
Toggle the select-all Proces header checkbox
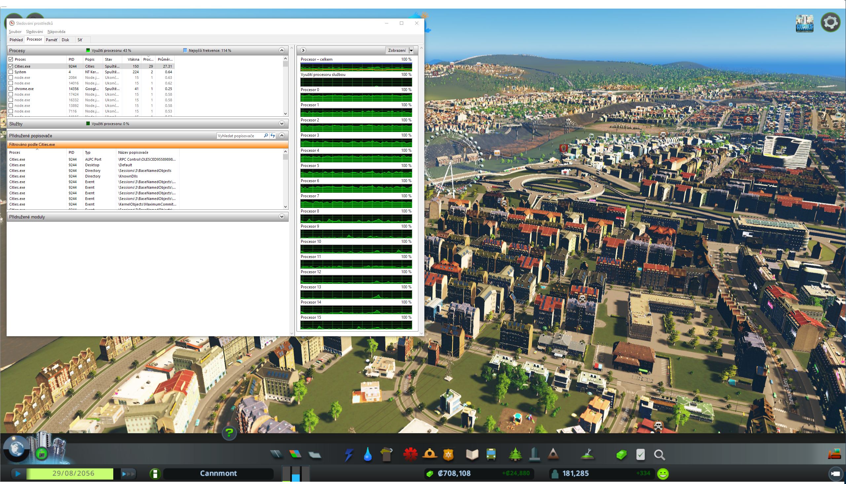coord(11,59)
